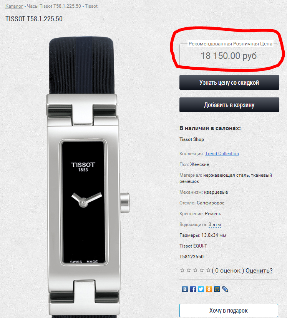This screenshot has height=318, width=287.
Task: Share on Odnoklassniki orange icon
Action: coord(209,289)
